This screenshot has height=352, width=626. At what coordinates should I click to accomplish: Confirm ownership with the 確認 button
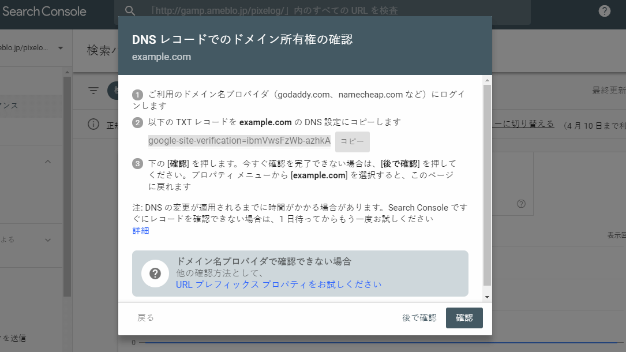[464, 317]
